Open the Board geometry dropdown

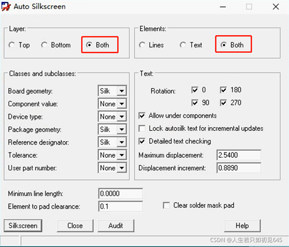click(x=121, y=91)
